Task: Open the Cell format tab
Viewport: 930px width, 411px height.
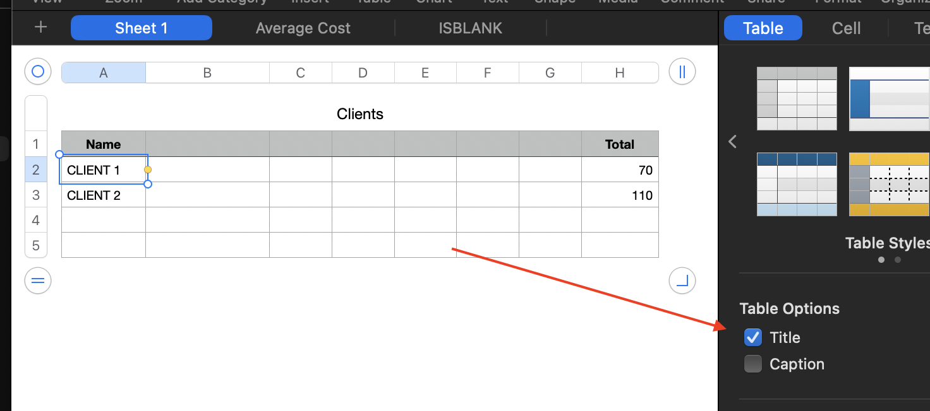Action: tap(846, 28)
